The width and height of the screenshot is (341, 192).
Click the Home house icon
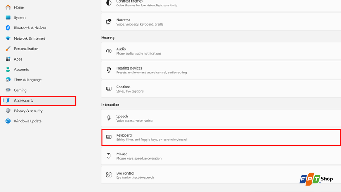tap(8, 7)
